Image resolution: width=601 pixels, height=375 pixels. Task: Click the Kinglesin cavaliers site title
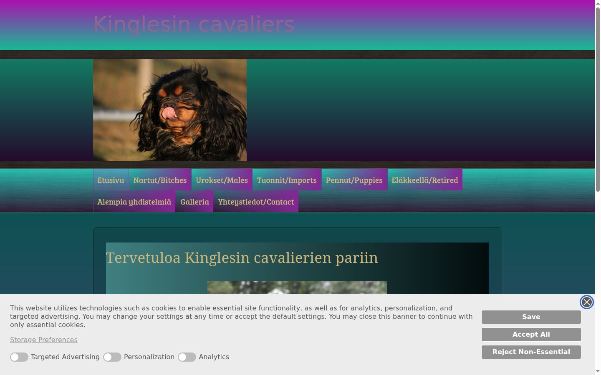pos(194,24)
